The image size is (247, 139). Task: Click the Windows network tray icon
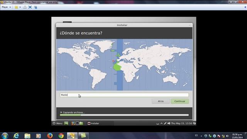[223, 136]
